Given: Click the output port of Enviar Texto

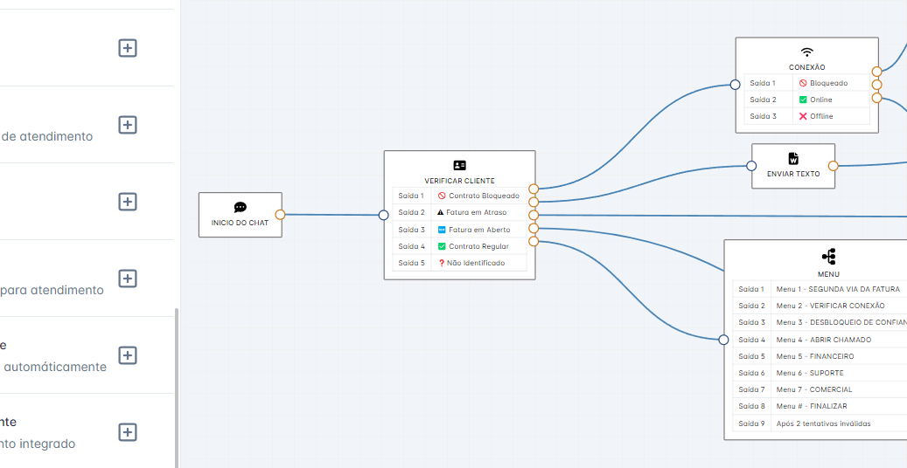Looking at the screenshot, I should [x=833, y=165].
